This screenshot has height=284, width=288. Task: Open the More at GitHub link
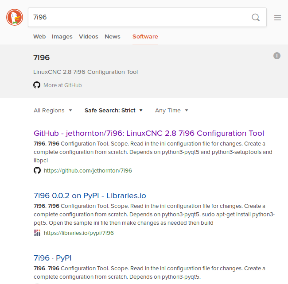[62, 85]
